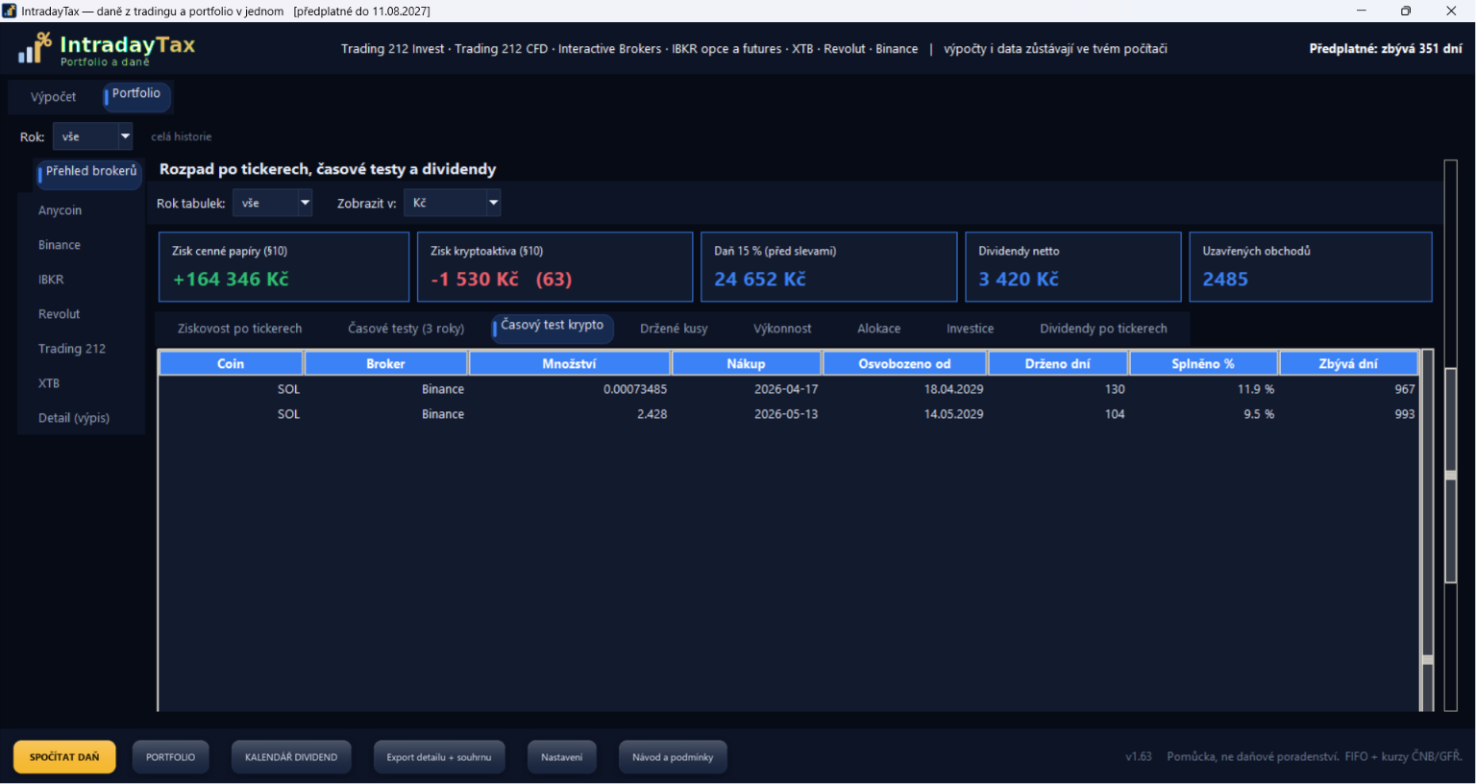Click the 14.05.2029 exemption date cell

(x=953, y=414)
